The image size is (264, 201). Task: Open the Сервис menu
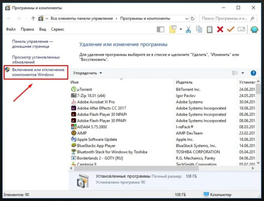click(x=58, y=29)
